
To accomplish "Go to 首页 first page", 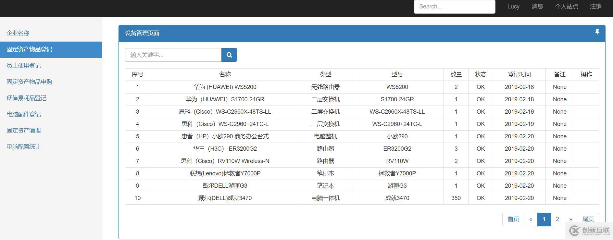I will pyautogui.click(x=513, y=219).
